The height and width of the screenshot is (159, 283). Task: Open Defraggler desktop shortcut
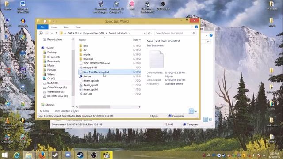point(7,138)
